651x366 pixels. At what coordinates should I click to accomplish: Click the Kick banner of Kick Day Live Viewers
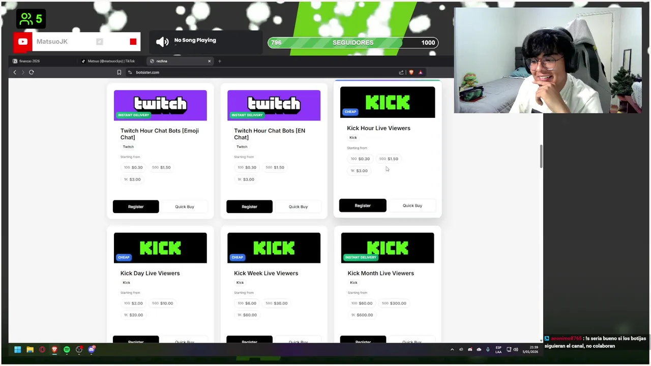[x=160, y=248]
